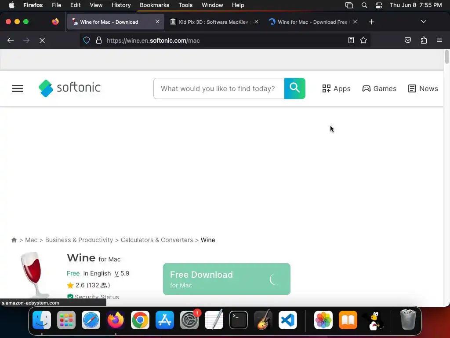Click the Softonic logo
450x338 pixels.
tap(69, 88)
